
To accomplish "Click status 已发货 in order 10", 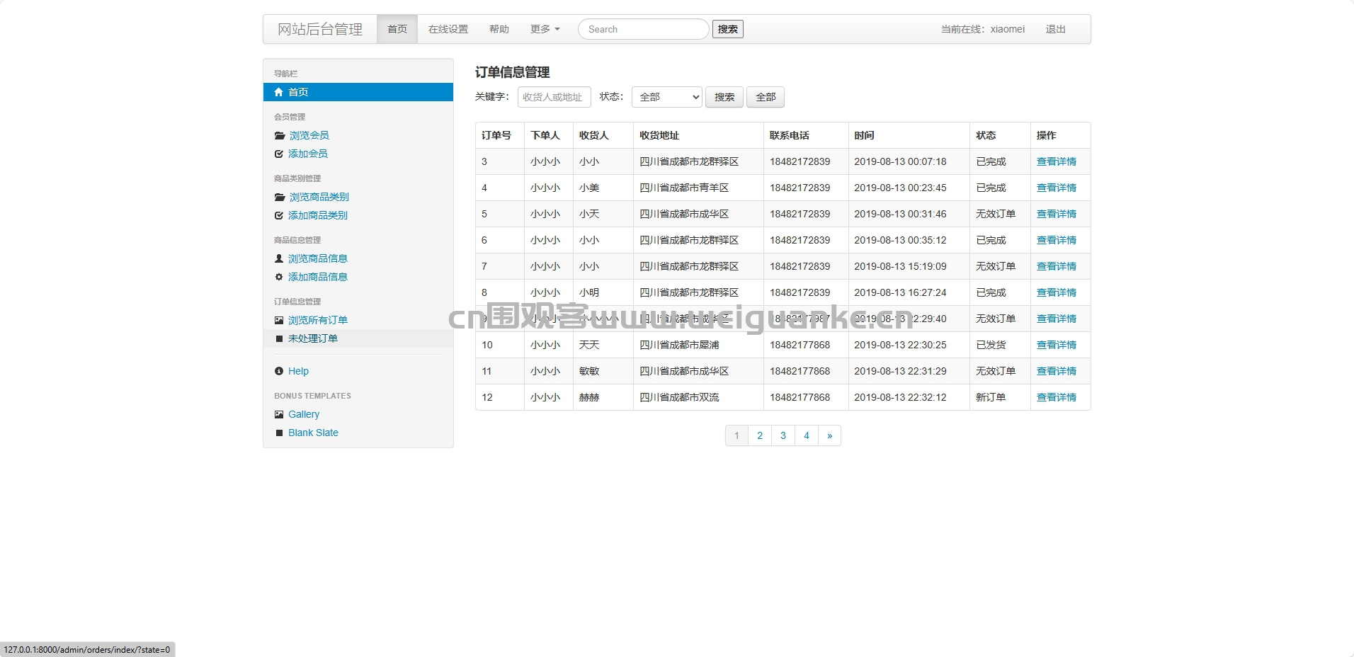I will click(x=991, y=345).
